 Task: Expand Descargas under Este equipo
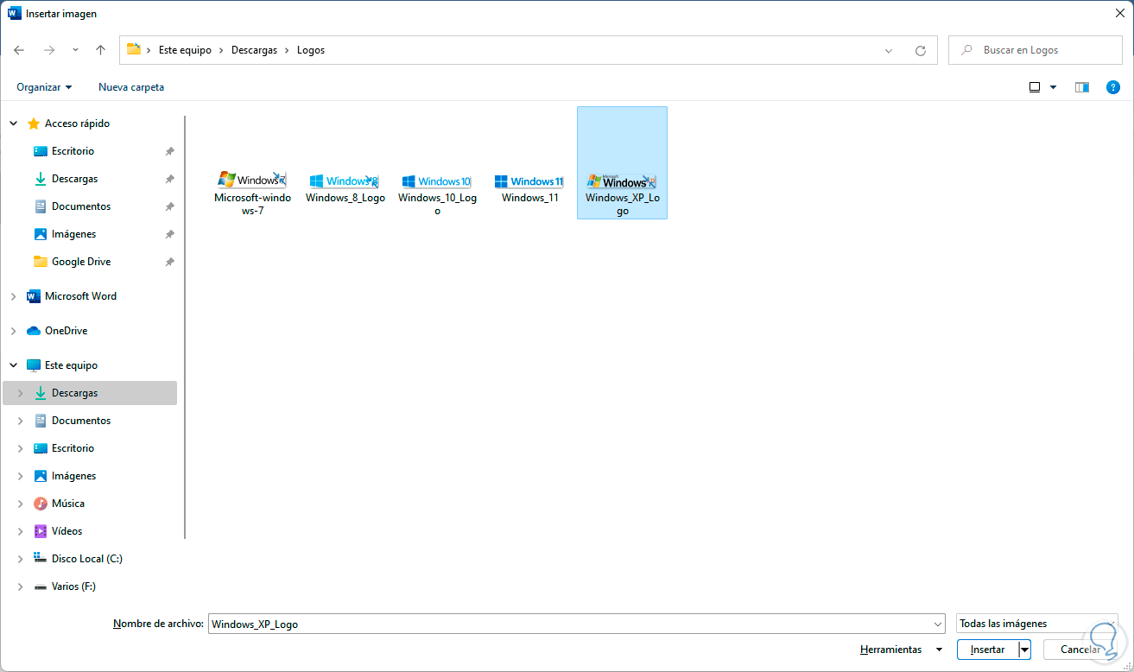tap(21, 393)
